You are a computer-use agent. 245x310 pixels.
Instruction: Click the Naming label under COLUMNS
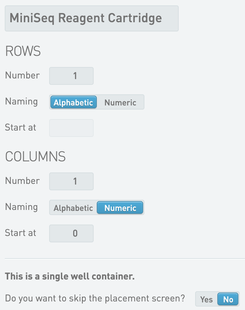tap(22, 207)
